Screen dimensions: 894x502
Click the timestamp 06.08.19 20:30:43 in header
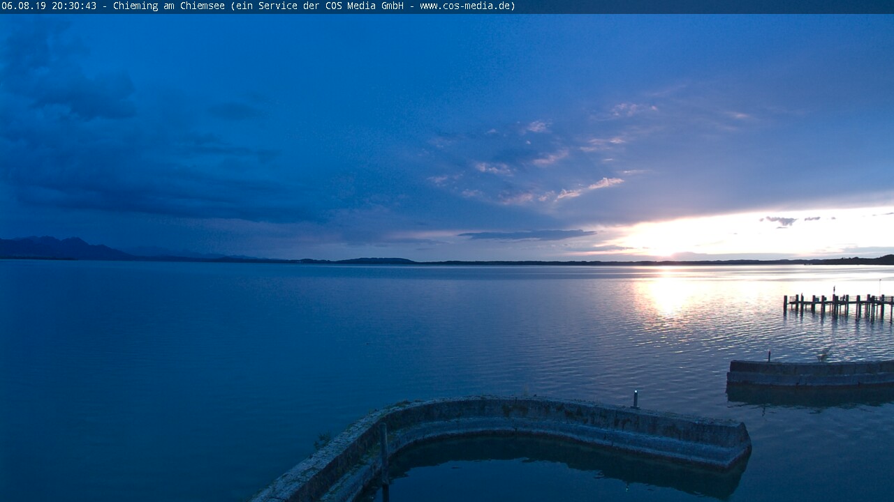(49, 6)
